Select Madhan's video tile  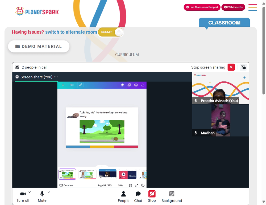[221, 120]
